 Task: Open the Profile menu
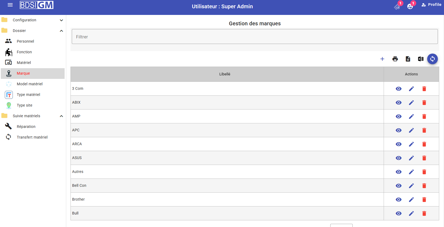tap(431, 5)
